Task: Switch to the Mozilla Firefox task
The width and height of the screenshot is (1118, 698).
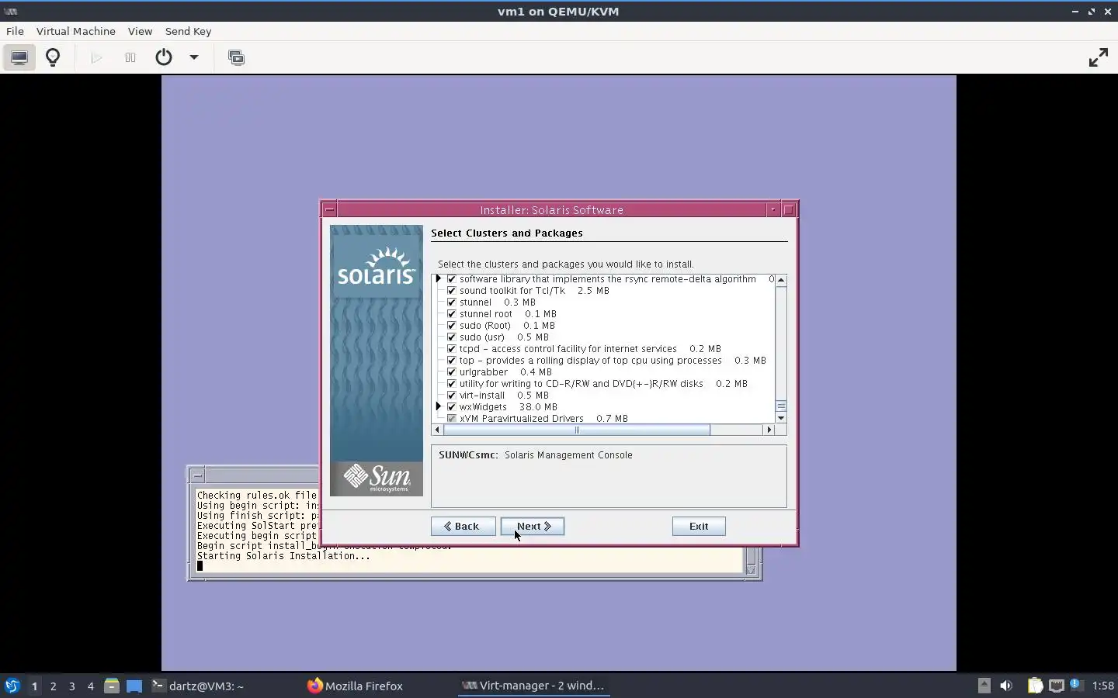Action: (x=355, y=686)
